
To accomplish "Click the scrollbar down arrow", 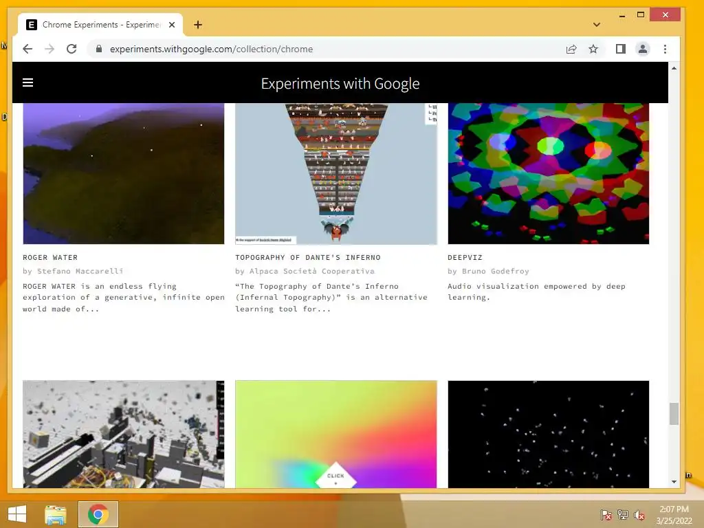I will (x=674, y=482).
